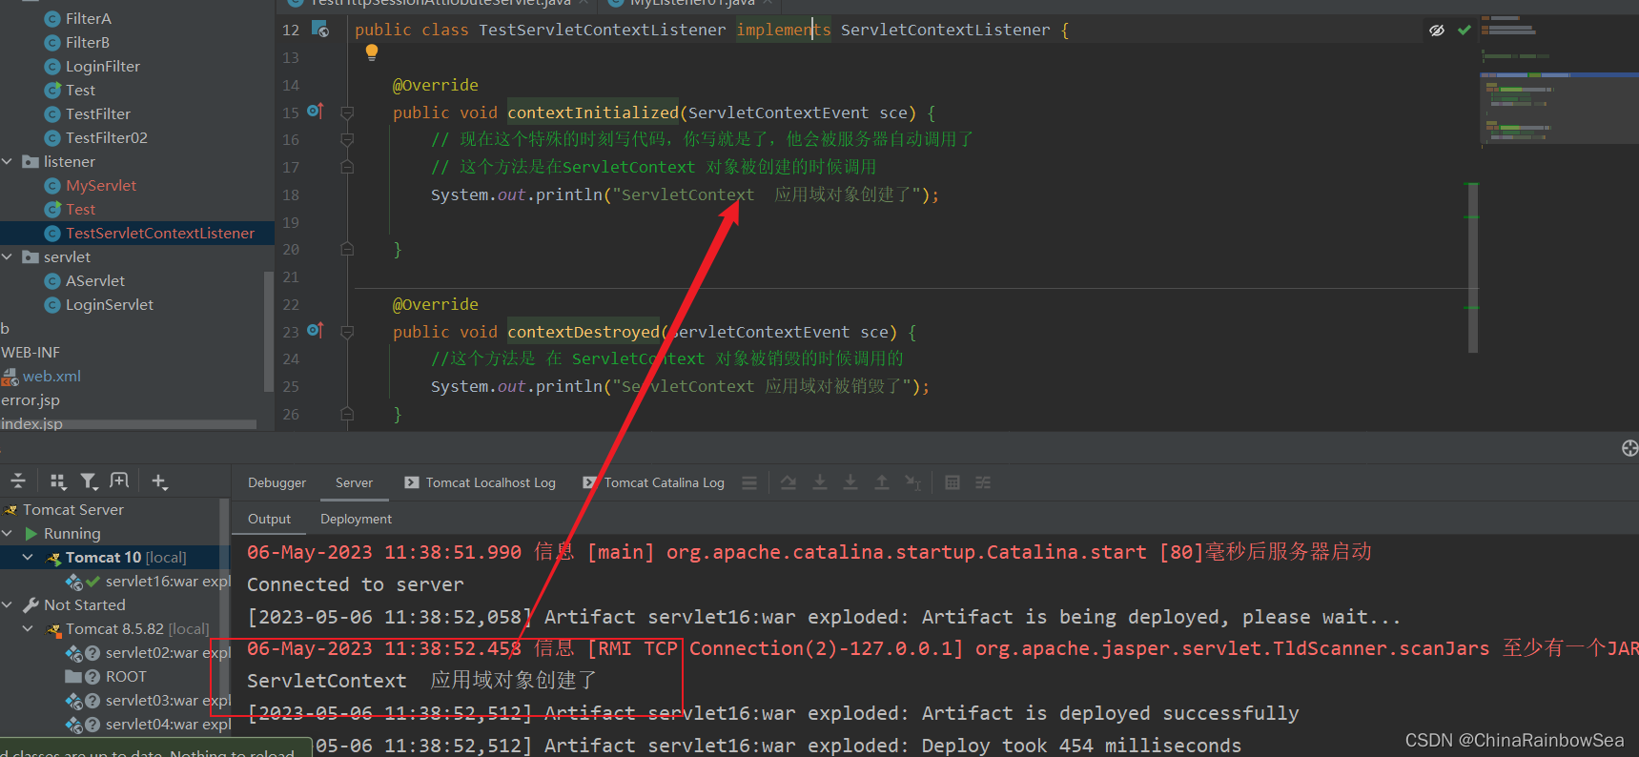Screen dimensions: 1639x757
Task: Click the Add Service plus icon
Action: (x=159, y=481)
